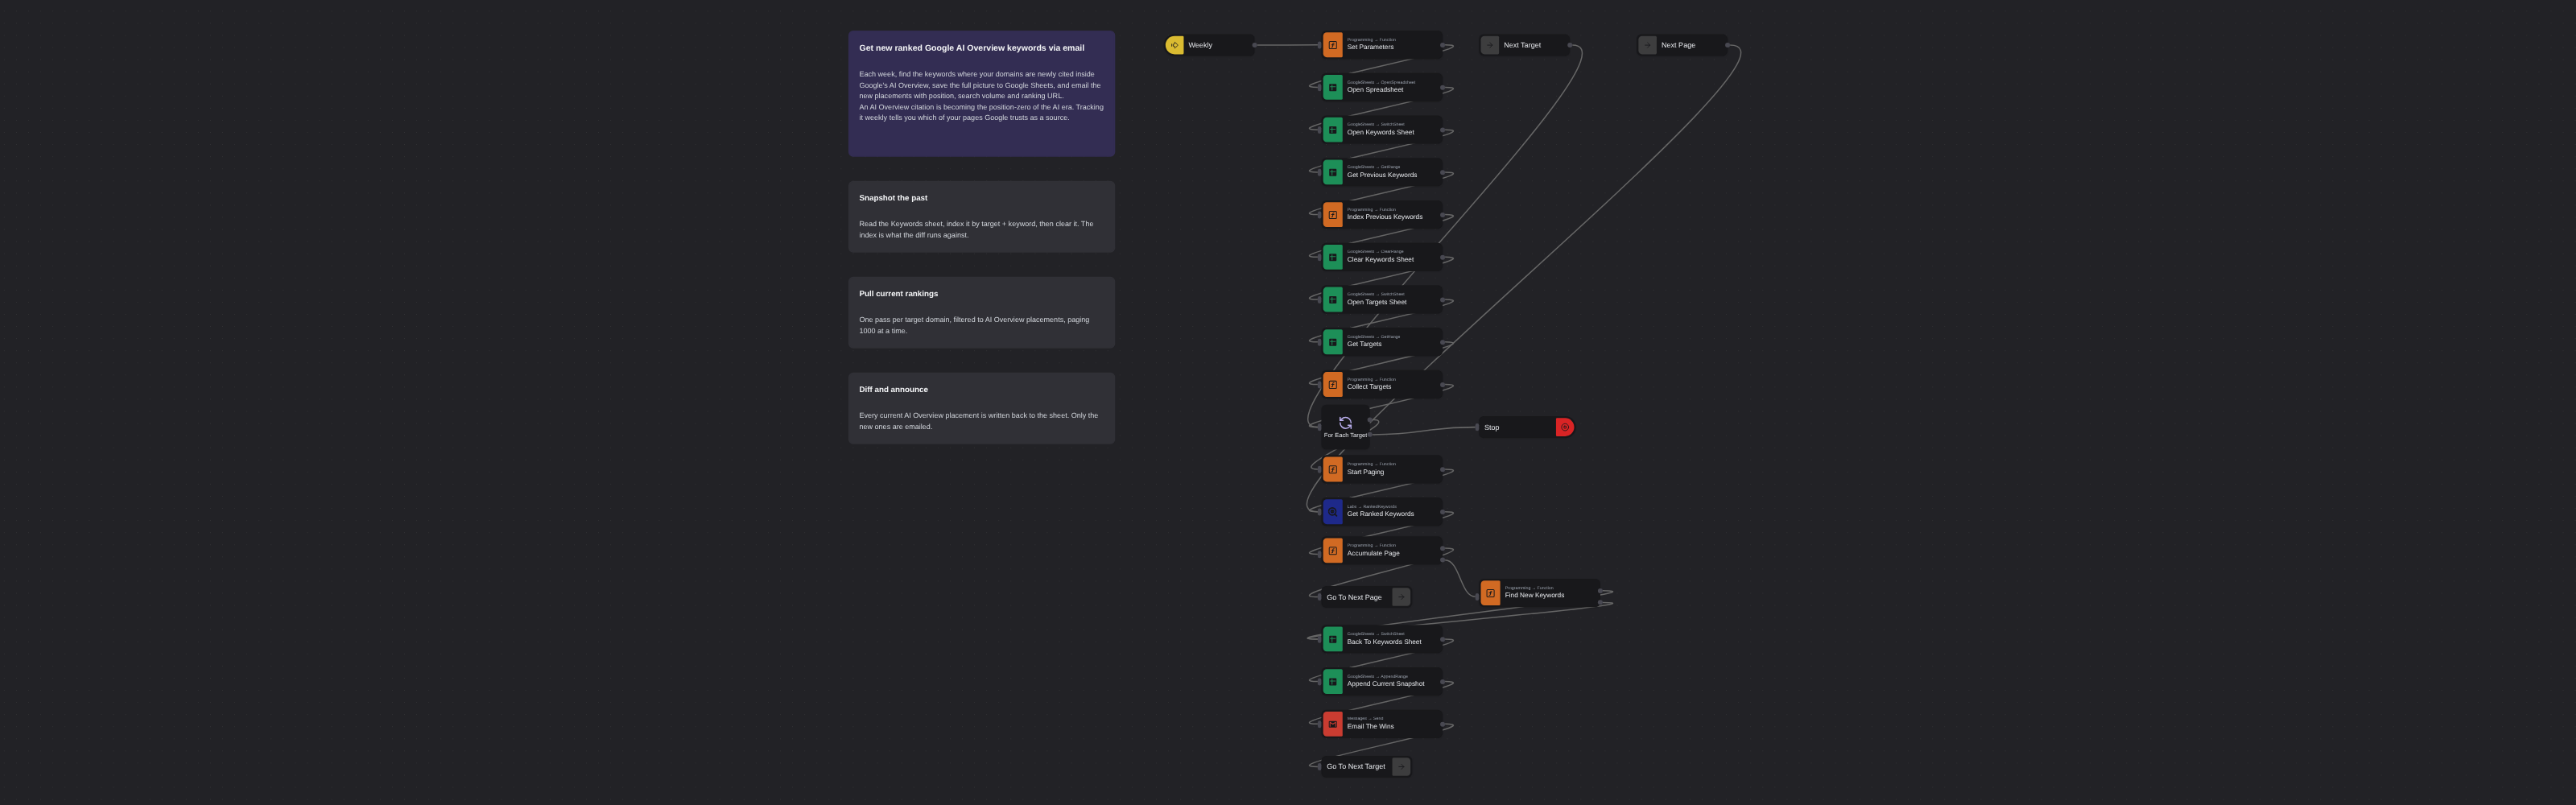Image resolution: width=2576 pixels, height=805 pixels.
Task: Select the Get Ranked Keywords node title
Action: (x=1380, y=514)
